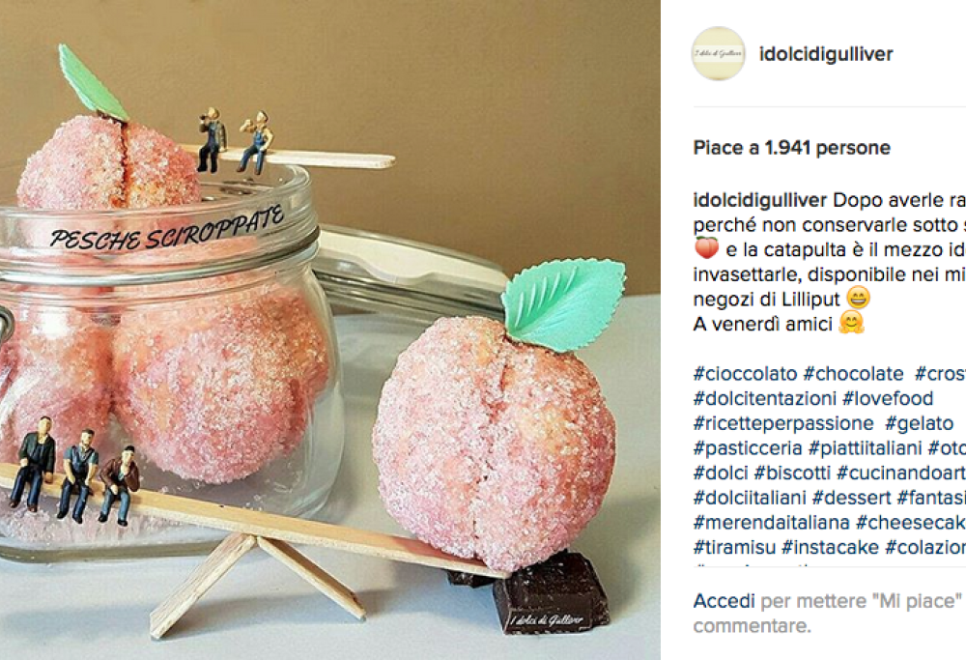Click the idolcidigulliver profile avatar
Screen dimensions: 966x660
719,53
